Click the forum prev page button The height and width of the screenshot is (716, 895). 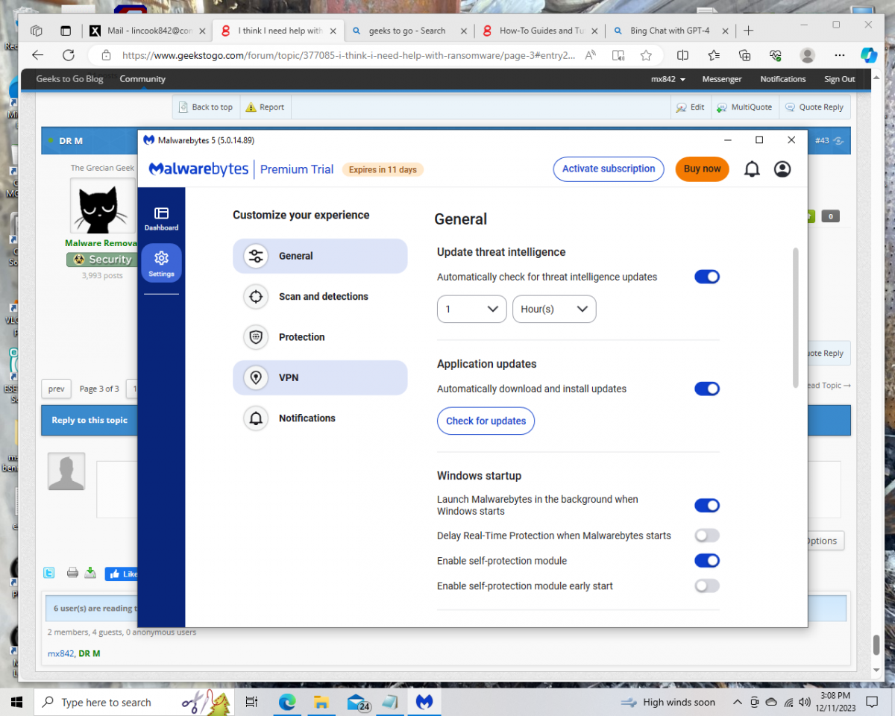tap(56, 389)
